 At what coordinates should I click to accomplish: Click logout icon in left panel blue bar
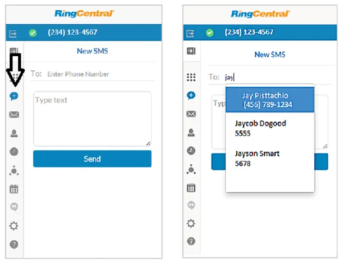[13, 34]
